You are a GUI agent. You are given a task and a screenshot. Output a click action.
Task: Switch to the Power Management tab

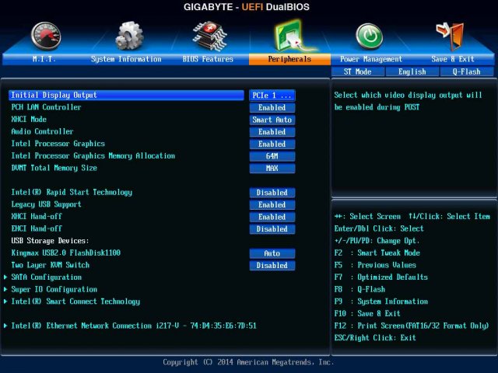[371, 59]
